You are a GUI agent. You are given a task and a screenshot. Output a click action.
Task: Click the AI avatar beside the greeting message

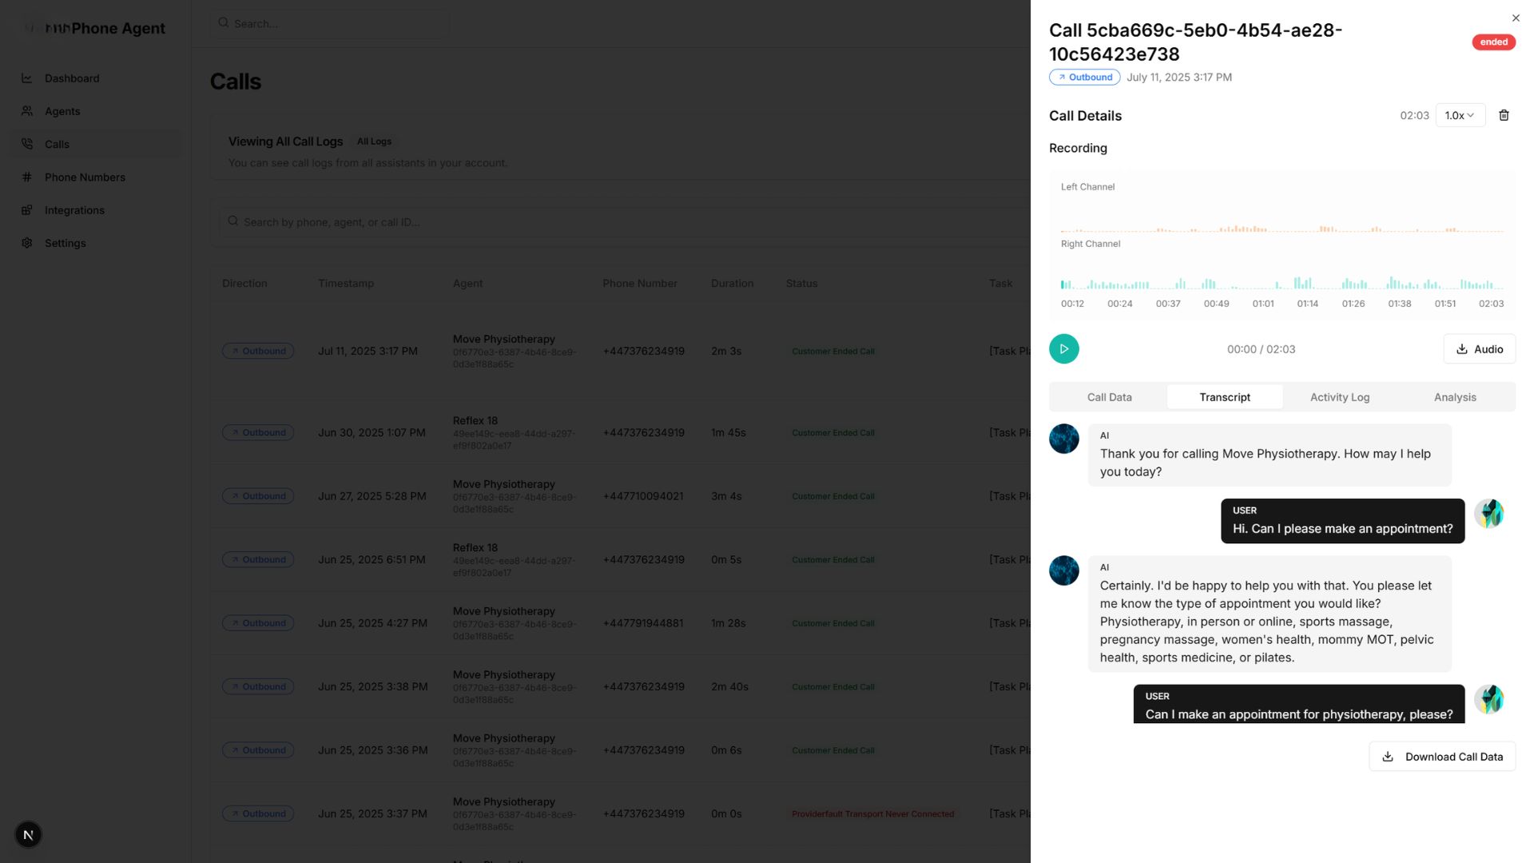(1063, 439)
